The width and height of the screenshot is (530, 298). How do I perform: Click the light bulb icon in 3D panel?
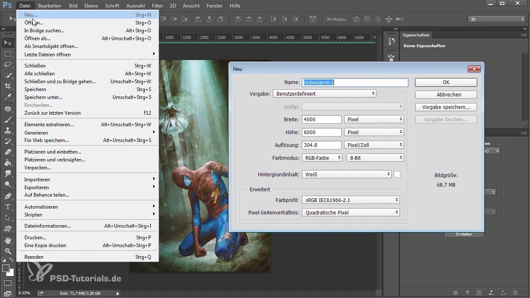467,292
